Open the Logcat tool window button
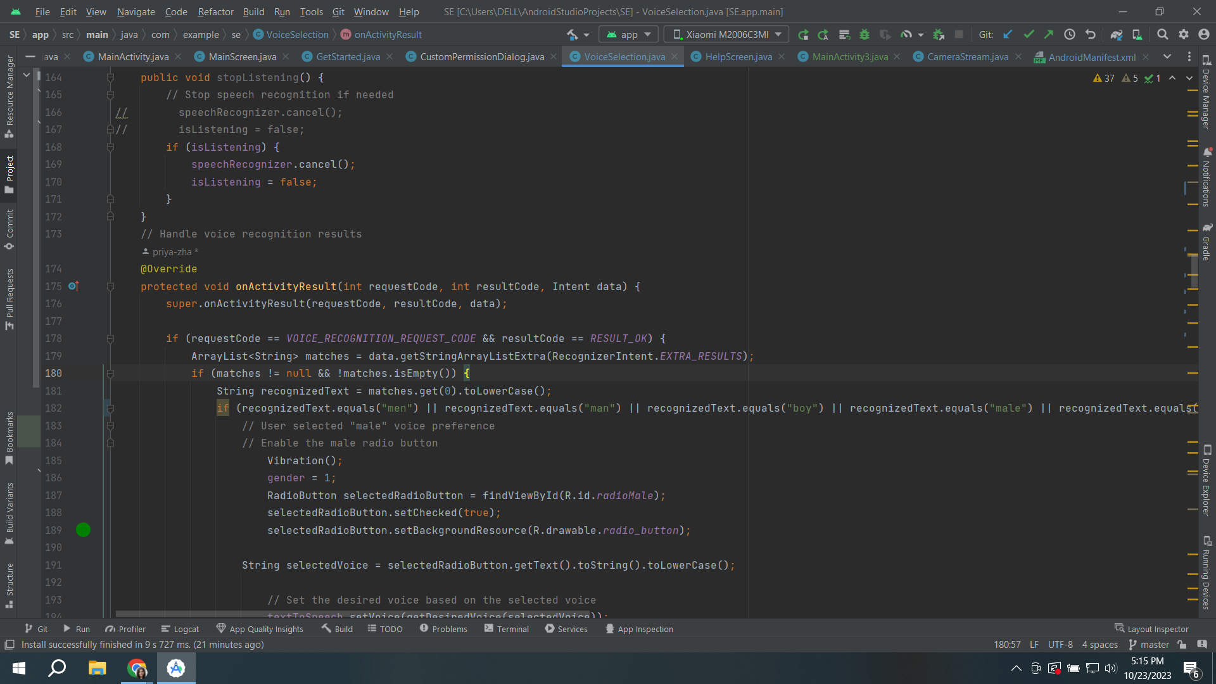Image resolution: width=1216 pixels, height=684 pixels. coord(180,629)
